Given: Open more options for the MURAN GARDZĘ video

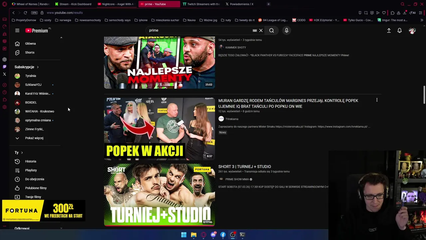Looking at the screenshot, I should point(377,100).
